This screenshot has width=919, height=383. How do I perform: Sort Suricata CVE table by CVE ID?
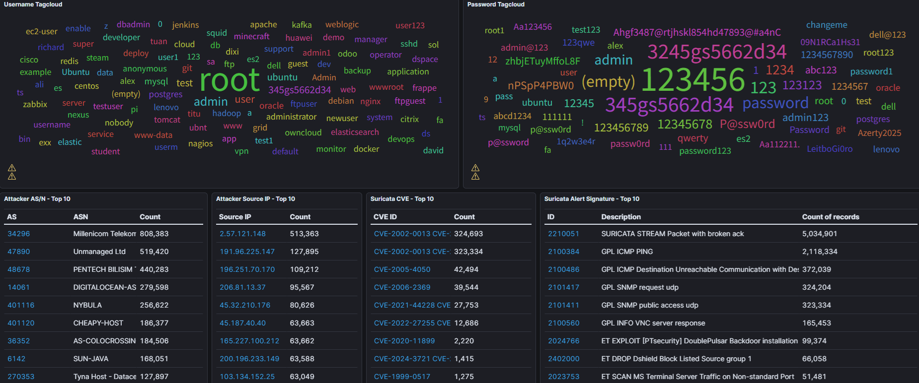click(385, 217)
